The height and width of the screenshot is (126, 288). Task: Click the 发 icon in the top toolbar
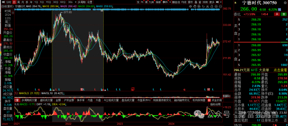pos(138,2)
